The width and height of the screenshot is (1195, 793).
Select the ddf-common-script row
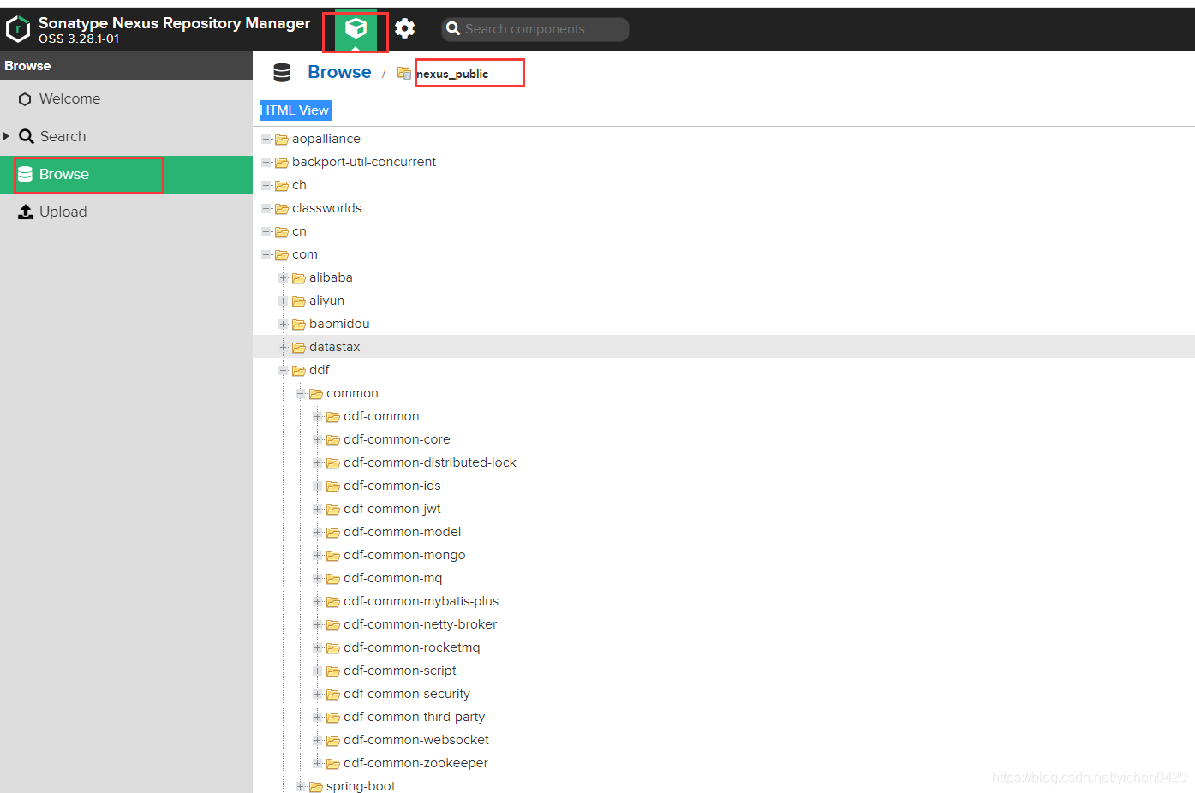click(724, 671)
